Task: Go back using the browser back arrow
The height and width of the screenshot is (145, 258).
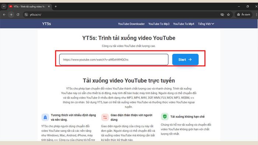Action: (4, 15)
